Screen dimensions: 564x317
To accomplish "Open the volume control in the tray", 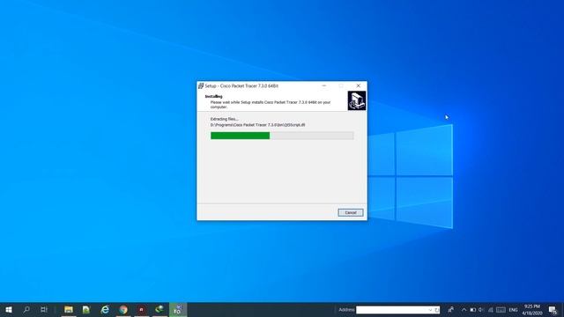I will click(481, 310).
